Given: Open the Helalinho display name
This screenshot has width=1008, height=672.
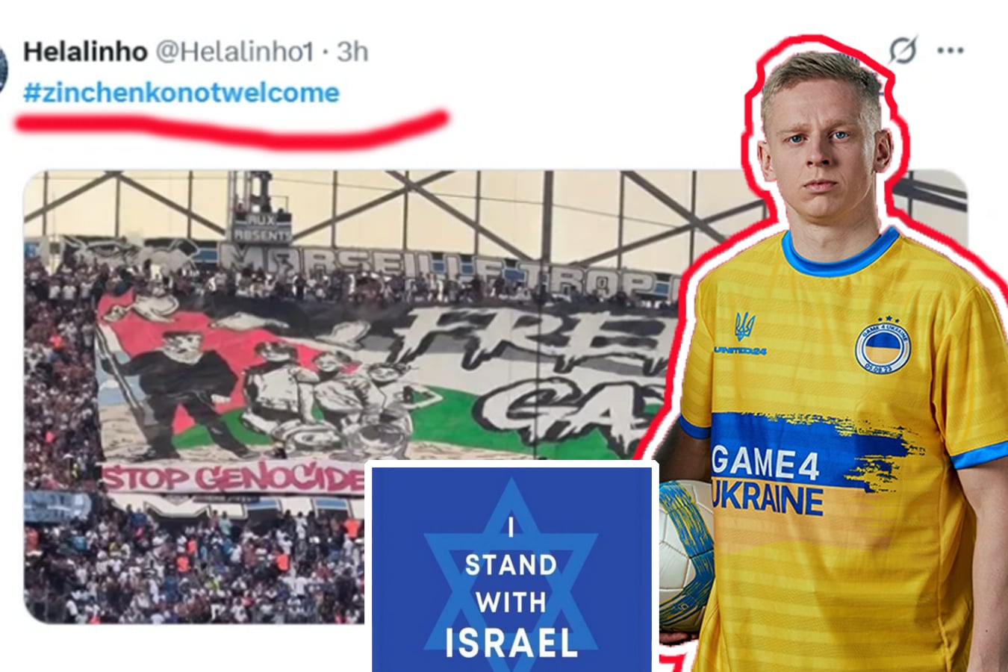Looking at the screenshot, I should pyautogui.click(x=85, y=52).
